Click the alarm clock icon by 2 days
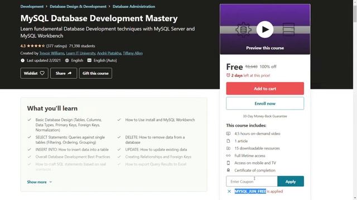 [228, 76]
